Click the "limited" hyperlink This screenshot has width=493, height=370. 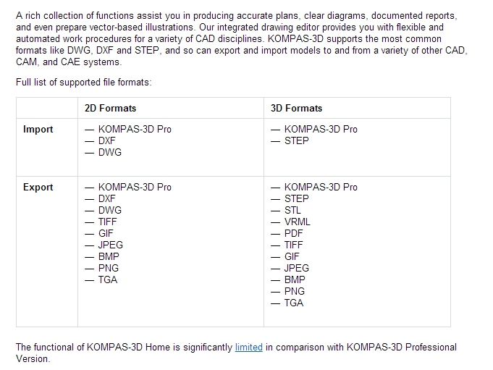point(248,347)
